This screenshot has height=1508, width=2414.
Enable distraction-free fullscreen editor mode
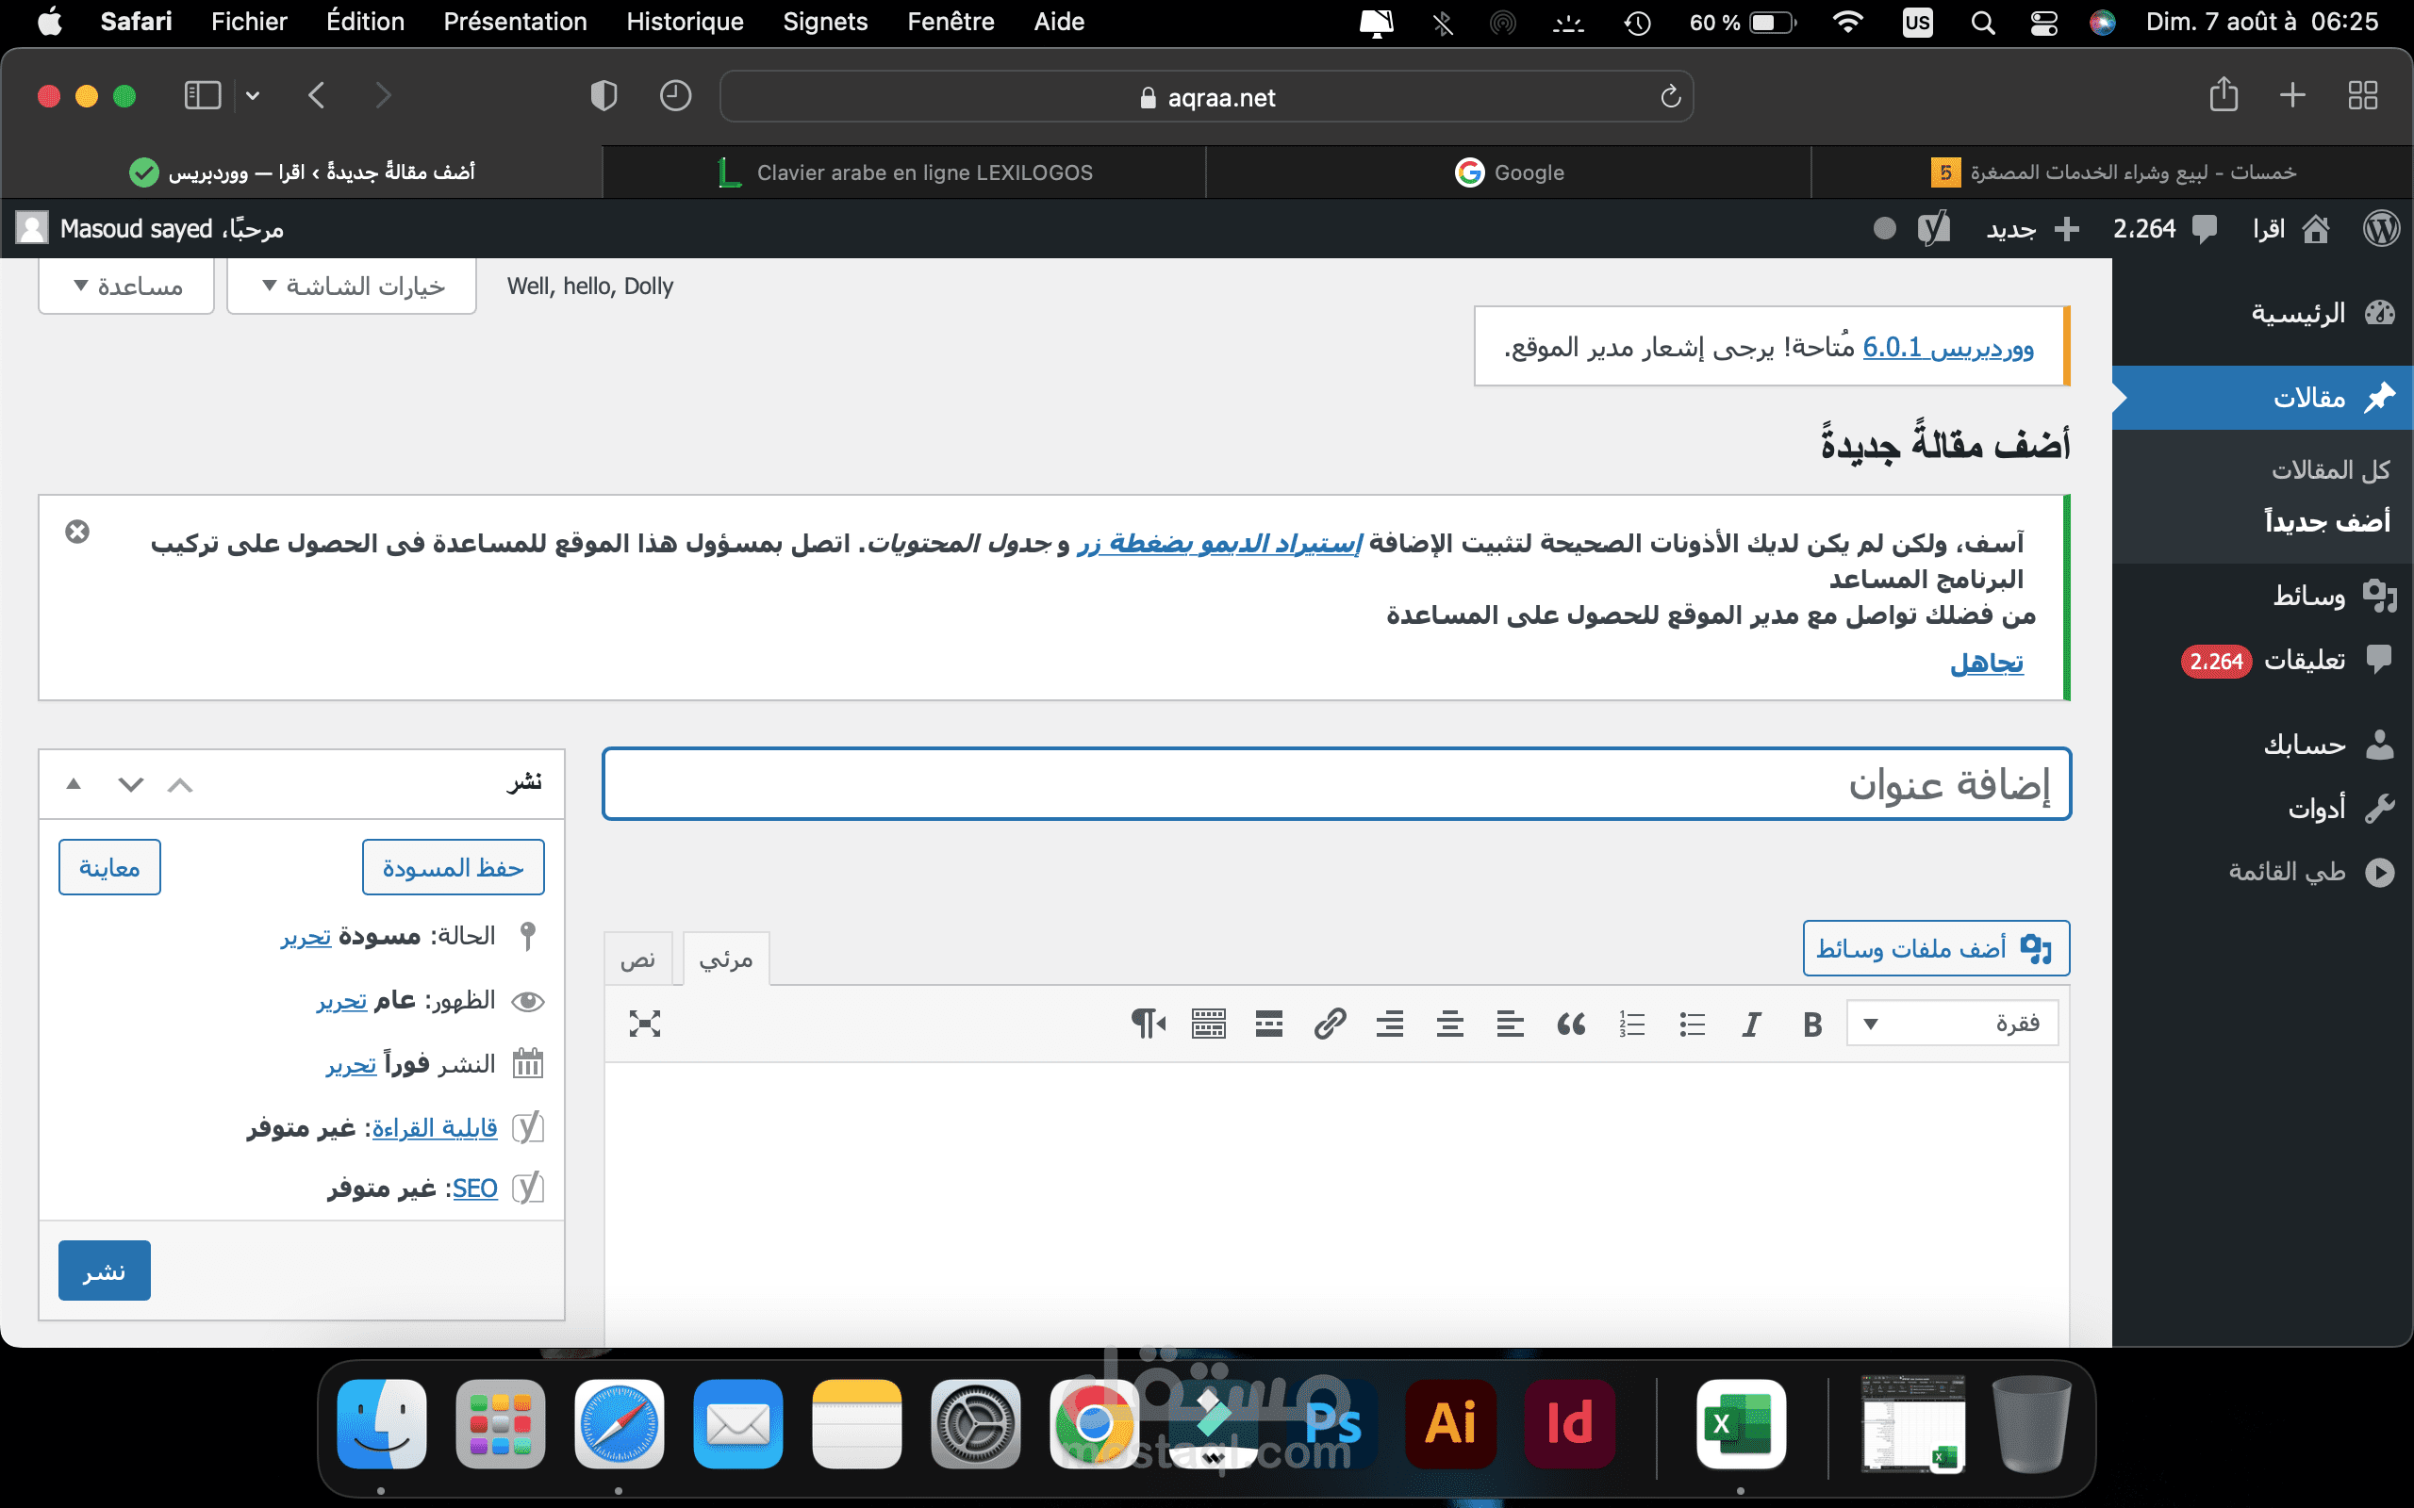pyautogui.click(x=644, y=1024)
